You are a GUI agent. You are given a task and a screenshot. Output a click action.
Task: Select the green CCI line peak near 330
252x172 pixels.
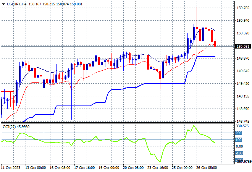194,126
